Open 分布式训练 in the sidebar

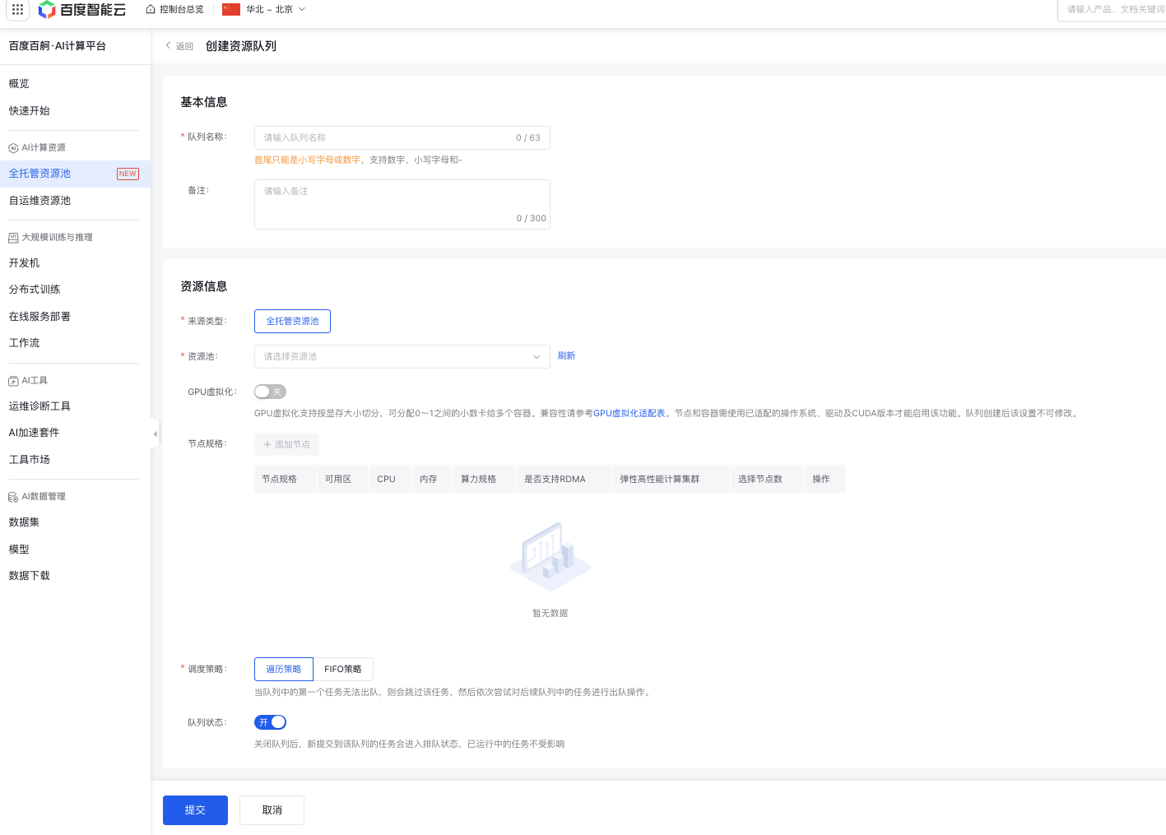point(35,290)
